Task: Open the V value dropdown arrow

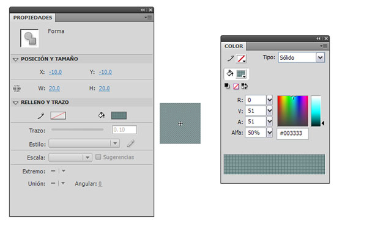Action: [x=270, y=111]
